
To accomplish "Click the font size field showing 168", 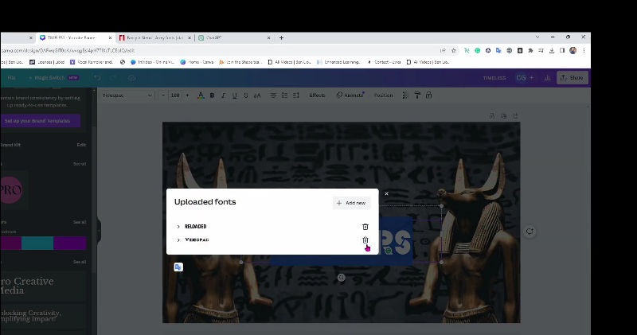I will 175,95.
